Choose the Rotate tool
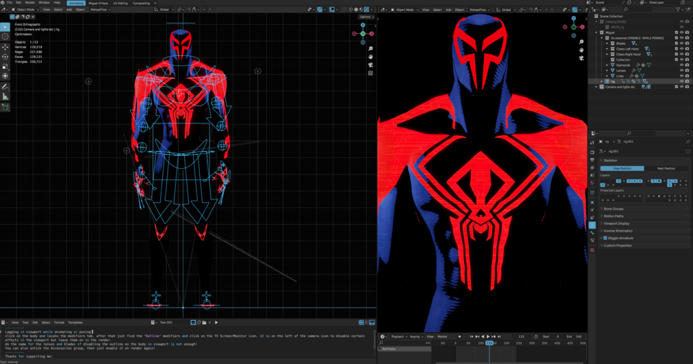The height and width of the screenshot is (364, 693). [6, 57]
